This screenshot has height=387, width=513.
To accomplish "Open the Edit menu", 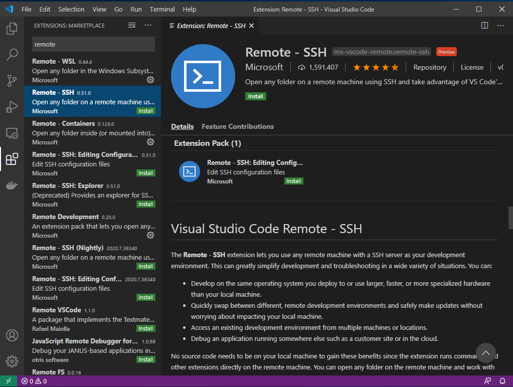I will coord(45,9).
